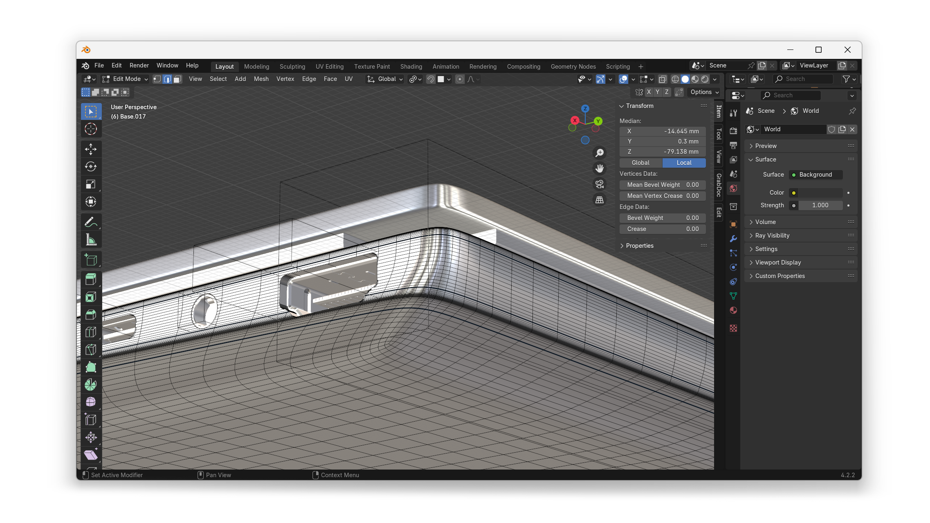Image resolution: width=930 pixels, height=523 pixels.
Task: Choose the Annotate pencil tool
Action: point(91,222)
